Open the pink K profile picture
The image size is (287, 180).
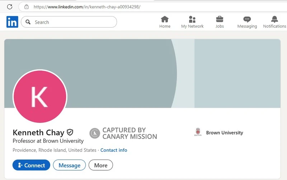coord(40,96)
